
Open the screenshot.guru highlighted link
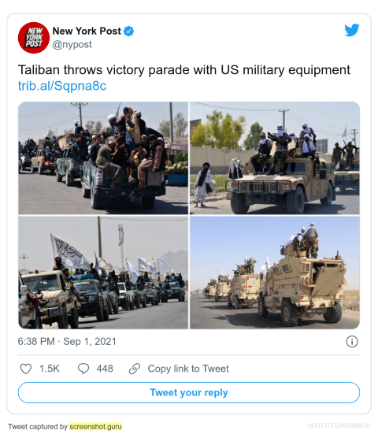[95, 427]
